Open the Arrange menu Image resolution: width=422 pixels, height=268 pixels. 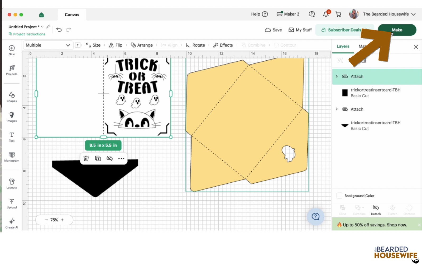click(x=142, y=45)
